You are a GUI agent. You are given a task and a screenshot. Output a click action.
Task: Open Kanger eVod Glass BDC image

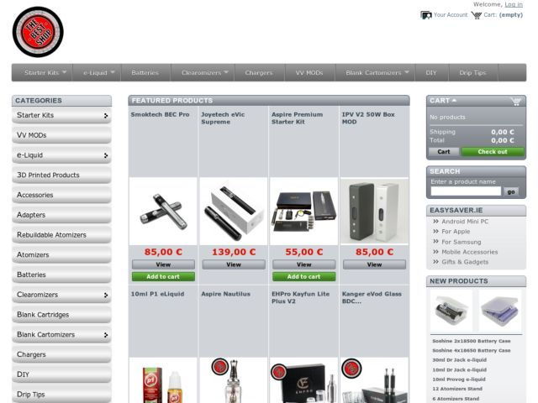[374, 380]
